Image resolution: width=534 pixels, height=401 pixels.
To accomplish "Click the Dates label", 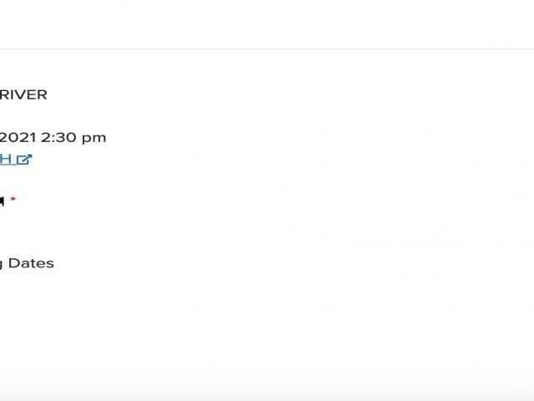I will [32, 263].
